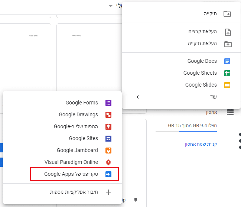Select Visual Paradigm Online entry
The height and width of the screenshot is (207, 241).
pos(62,162)
